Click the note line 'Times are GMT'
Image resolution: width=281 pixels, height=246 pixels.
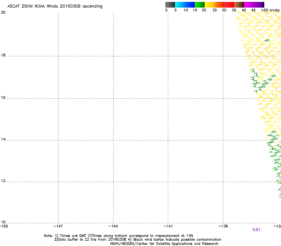click(x=73, y=236)
